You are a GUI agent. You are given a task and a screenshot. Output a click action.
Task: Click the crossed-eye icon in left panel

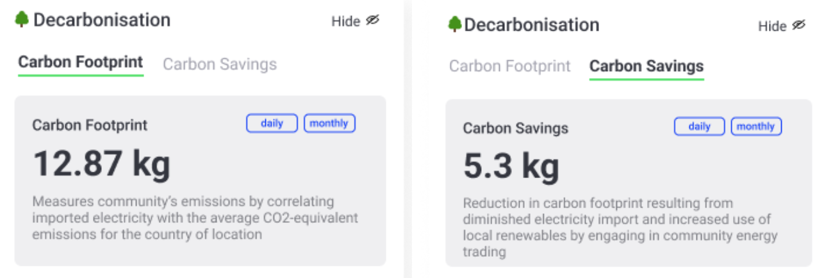click(x=373, y=20)
